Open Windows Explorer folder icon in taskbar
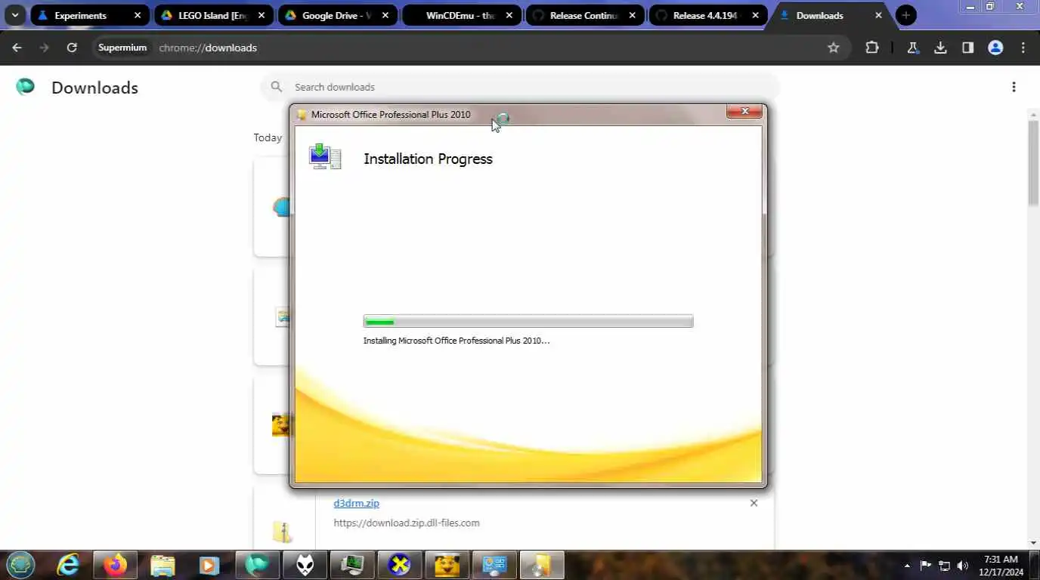1040x580 pixels. click(162, 565)
